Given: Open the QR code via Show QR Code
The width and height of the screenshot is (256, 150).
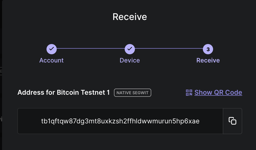Looking at the screenshot, I should [x=218, y=92].
